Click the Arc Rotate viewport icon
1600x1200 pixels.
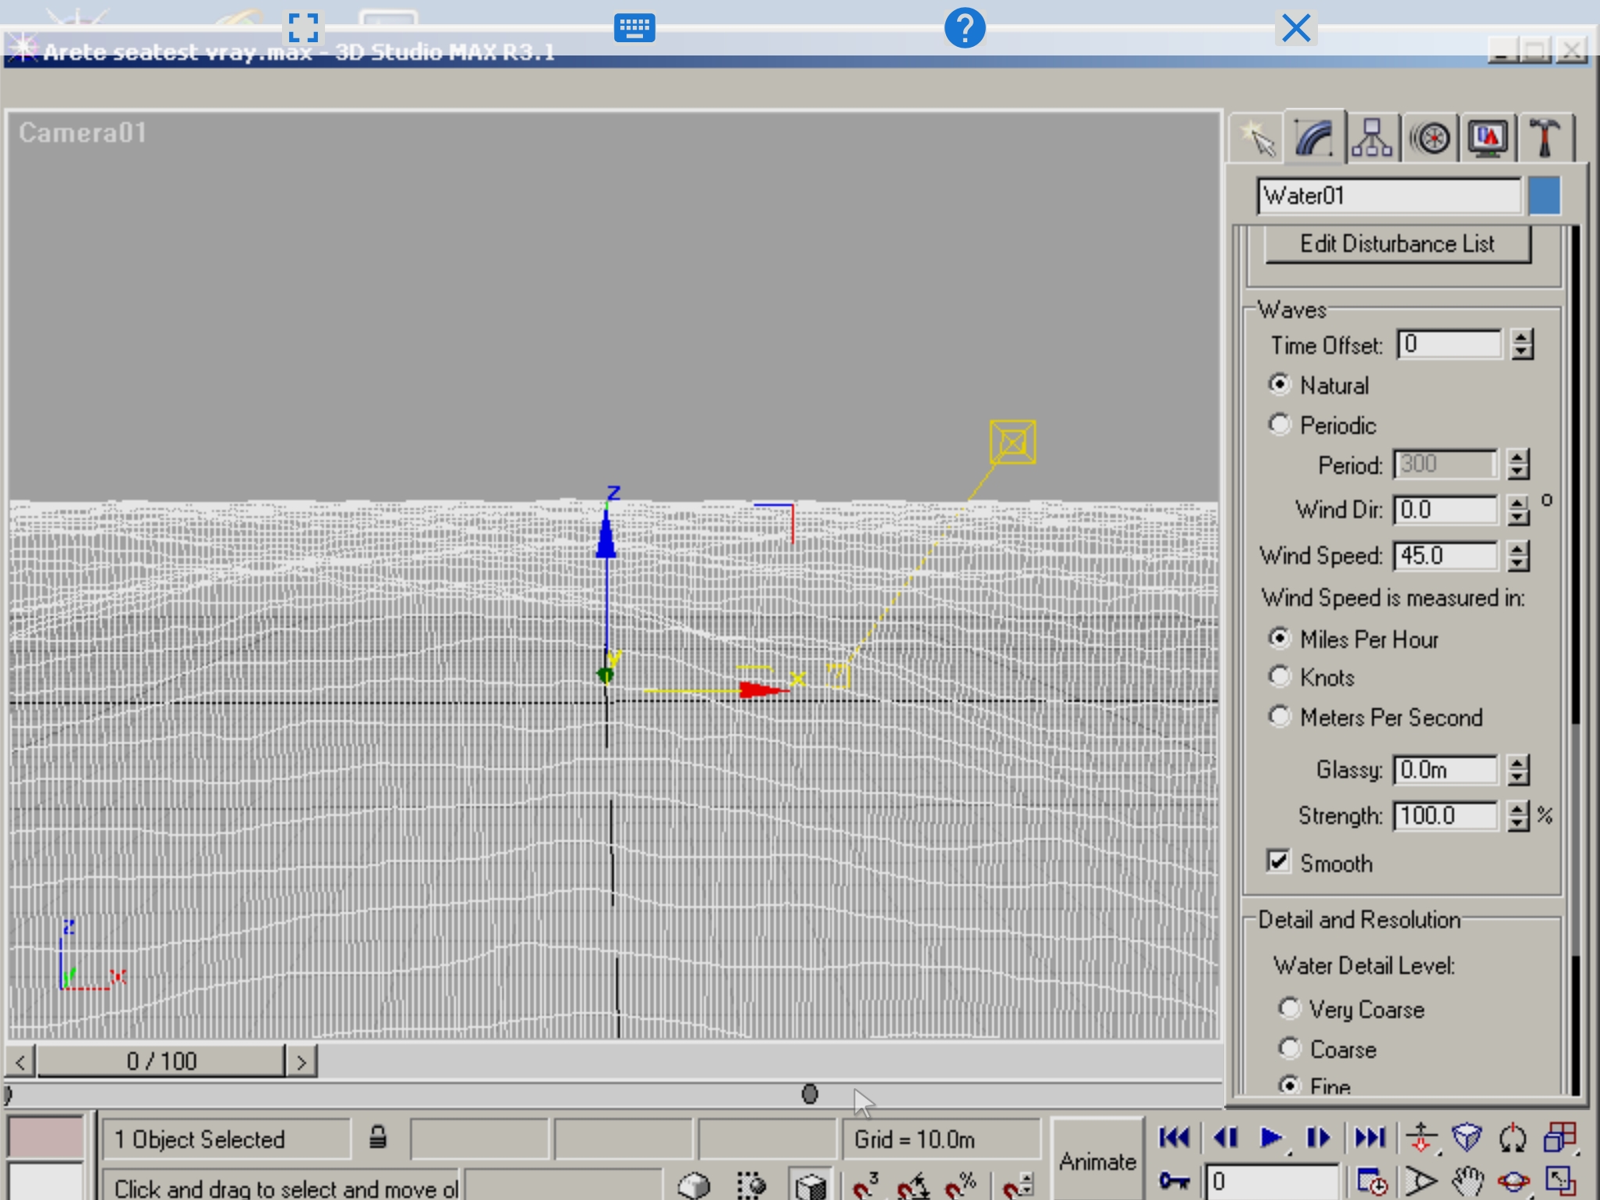(1514, 1181)
